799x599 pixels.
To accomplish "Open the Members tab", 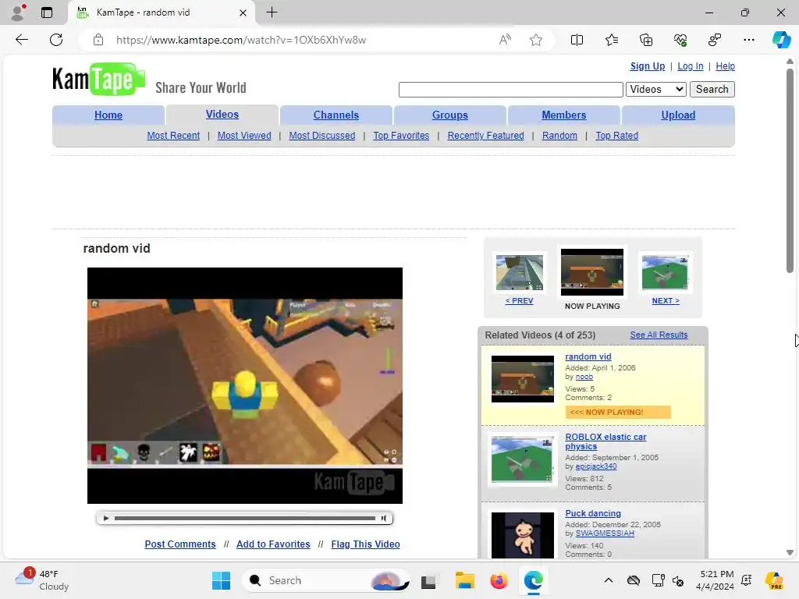I will click(x=563, y=115).
